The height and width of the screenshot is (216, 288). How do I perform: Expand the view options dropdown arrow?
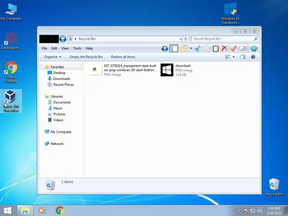(234, 57)
